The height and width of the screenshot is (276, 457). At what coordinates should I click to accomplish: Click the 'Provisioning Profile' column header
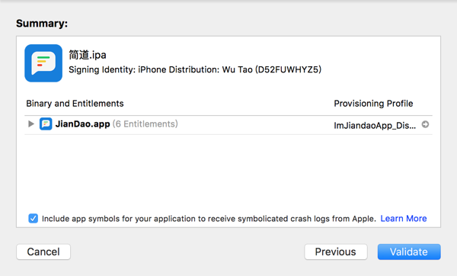(373, 104)
